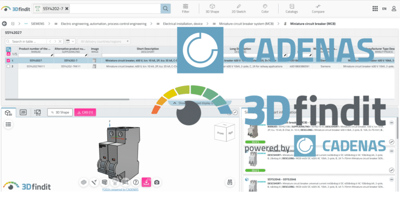Open the Compare tool

318,8
